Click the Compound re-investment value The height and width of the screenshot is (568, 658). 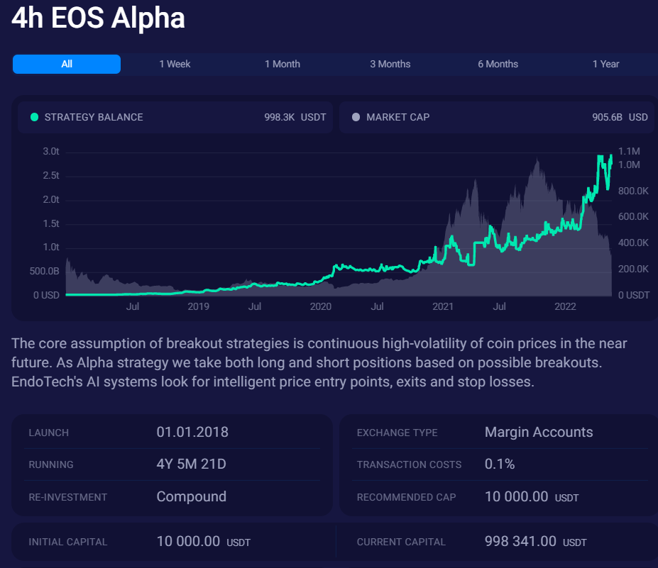point(191,497)
